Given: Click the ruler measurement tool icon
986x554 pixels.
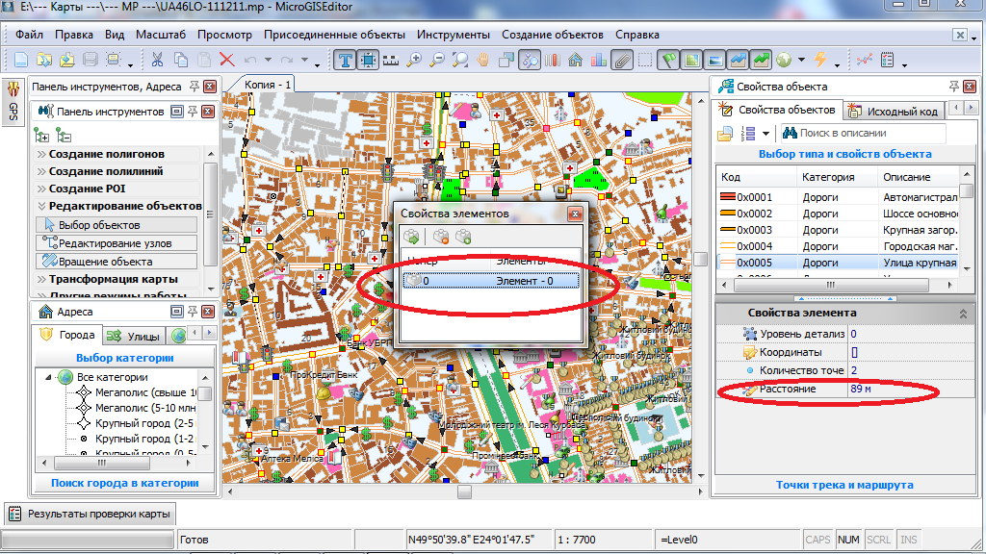Looking at the screenshot, I should (x=391, y=60).
